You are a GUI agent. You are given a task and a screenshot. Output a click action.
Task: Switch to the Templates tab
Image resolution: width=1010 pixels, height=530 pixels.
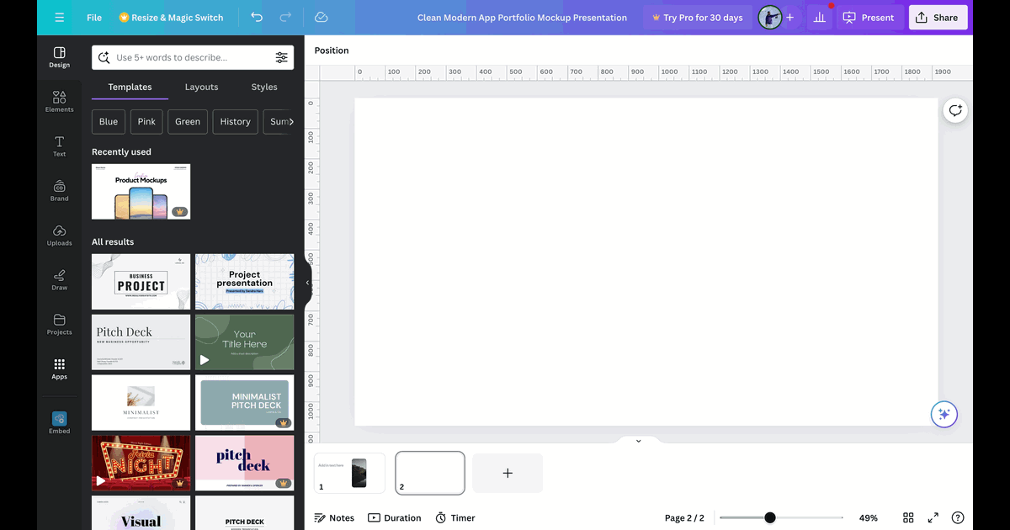(x=130, y=87)
